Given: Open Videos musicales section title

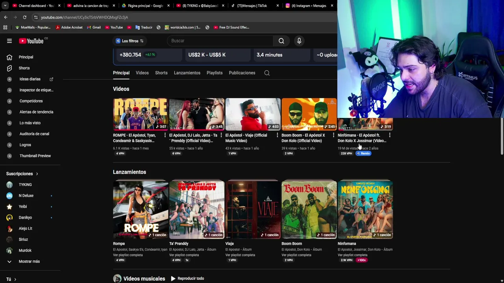Looking at the screenshot, I should [x=144, y=279].
